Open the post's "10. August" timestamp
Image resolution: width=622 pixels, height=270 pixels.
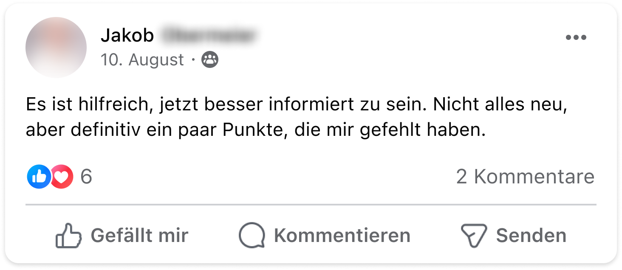point(142,60)
